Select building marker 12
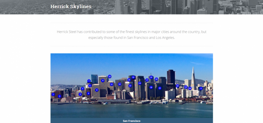Image resolution: width=263 pixels, height=123 pixels. (x=119, y=84)
